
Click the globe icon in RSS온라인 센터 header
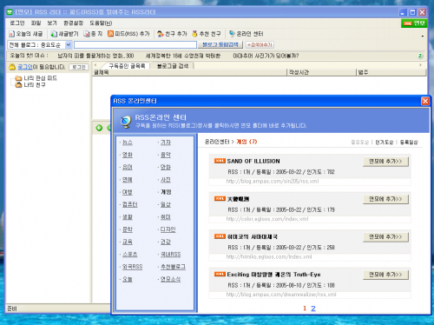pos(126,122)
